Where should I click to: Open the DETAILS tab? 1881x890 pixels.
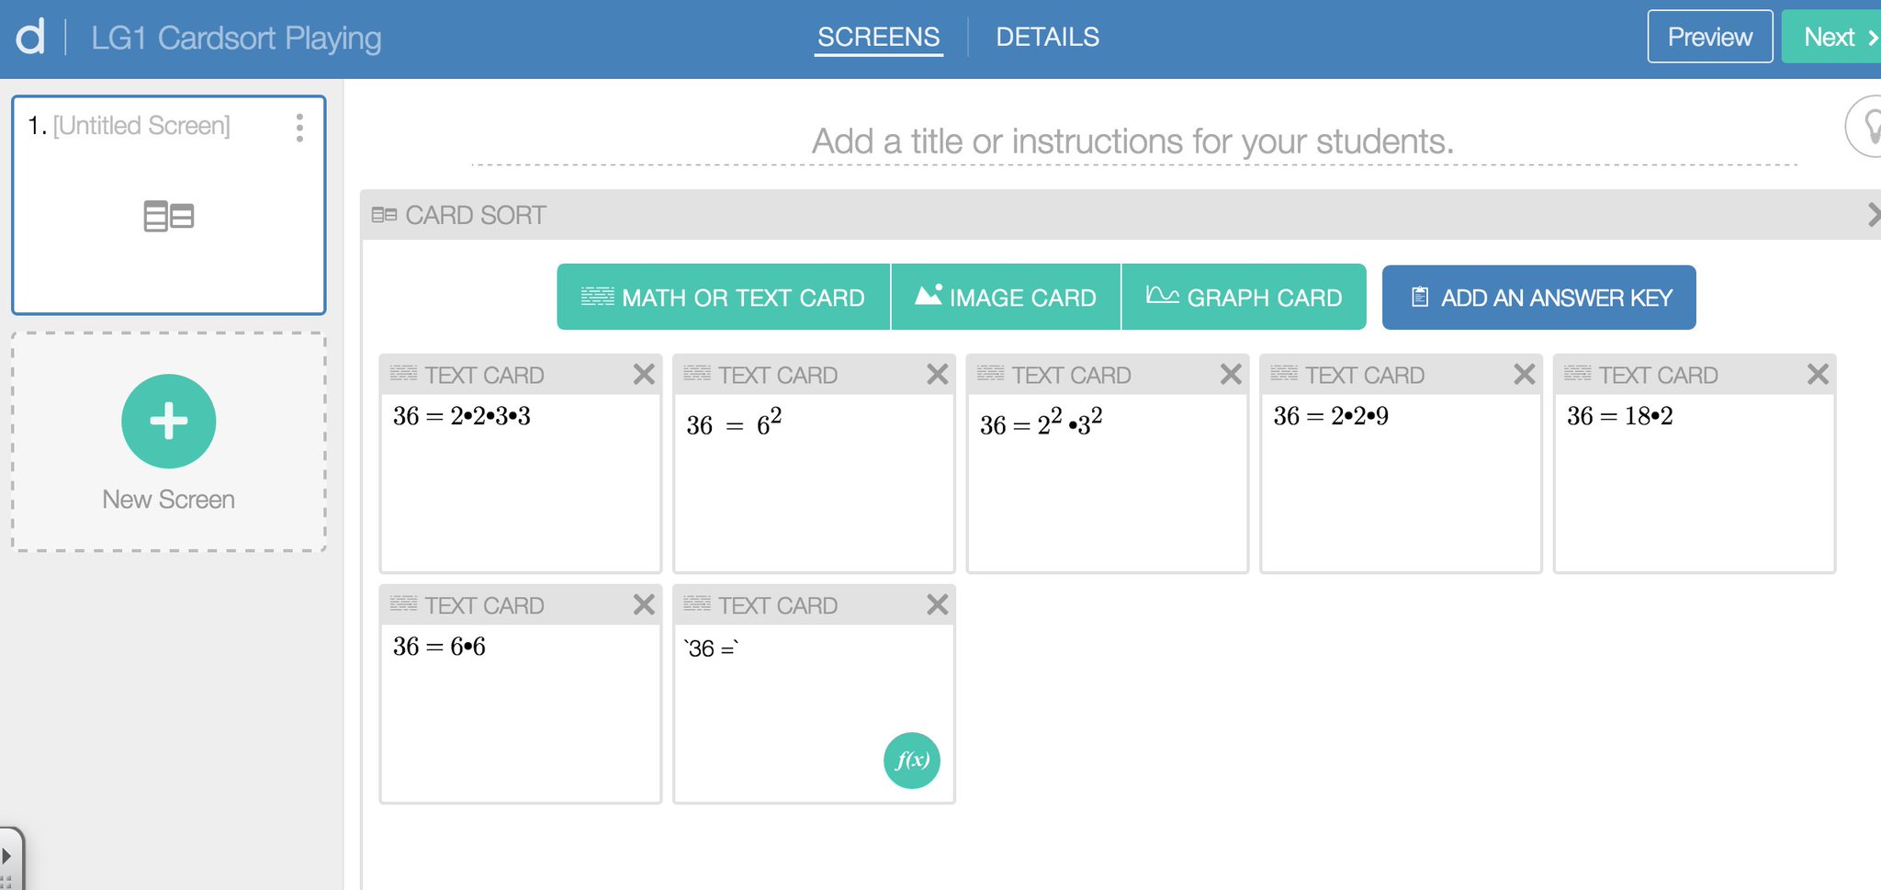(1048, 37)
